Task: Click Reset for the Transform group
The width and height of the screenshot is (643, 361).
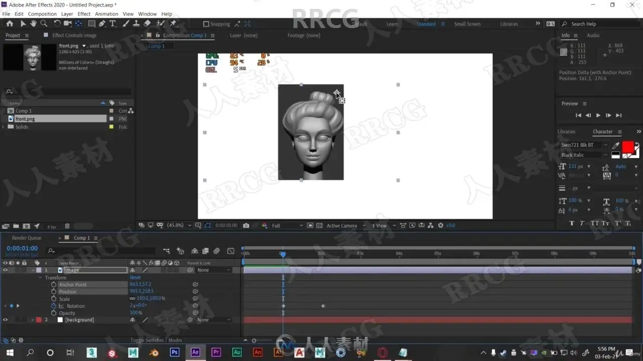Action: tap(135, 277)
